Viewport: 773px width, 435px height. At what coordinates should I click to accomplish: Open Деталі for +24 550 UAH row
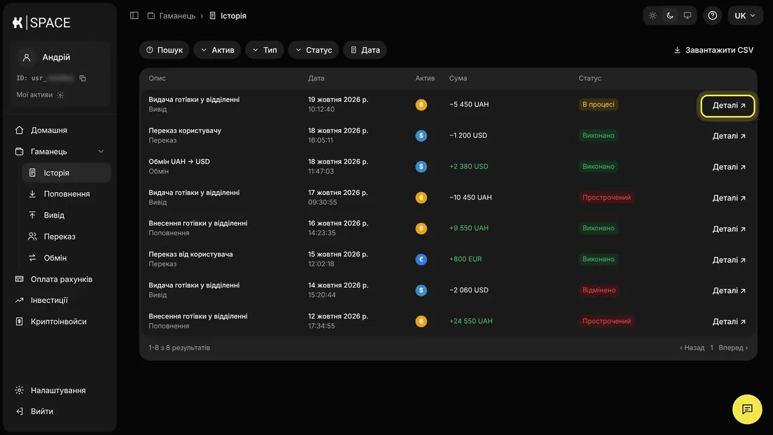(729, 321)
